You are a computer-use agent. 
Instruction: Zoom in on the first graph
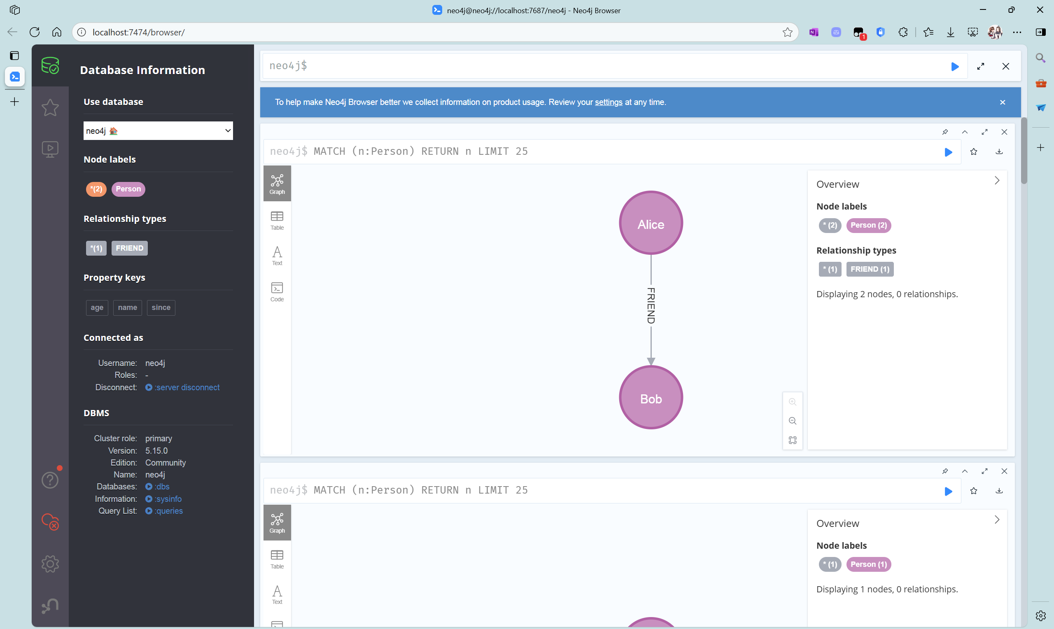[793, 402]
